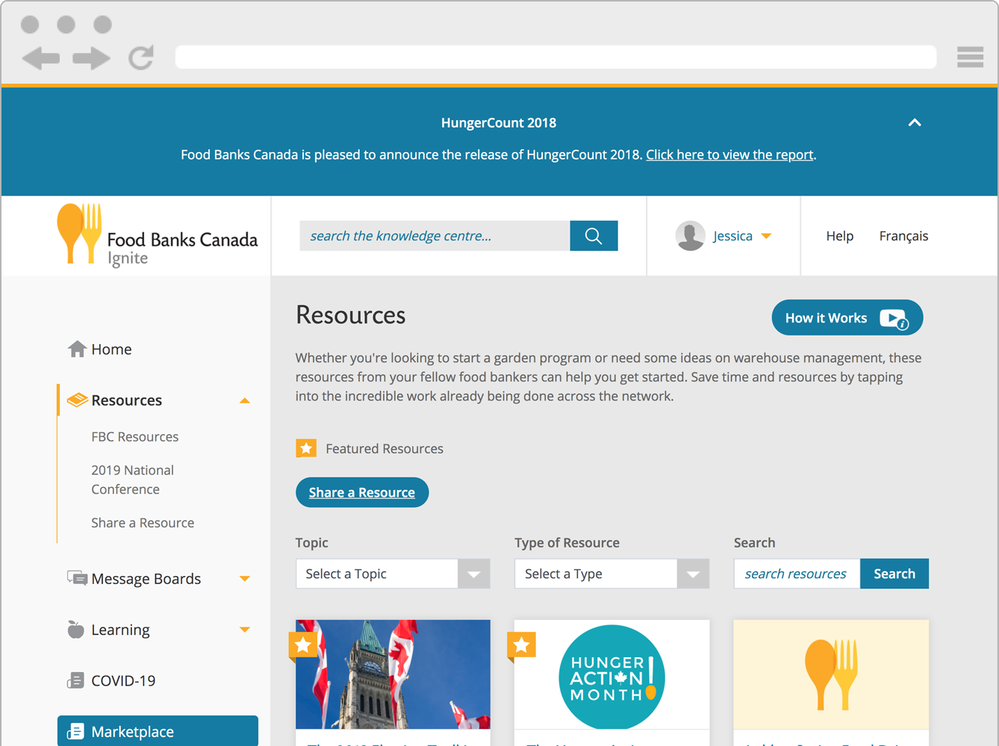Open the Jessica user dropdown menu
The image size is (999, 746).
pyautogui.click(x=766, y=236)
